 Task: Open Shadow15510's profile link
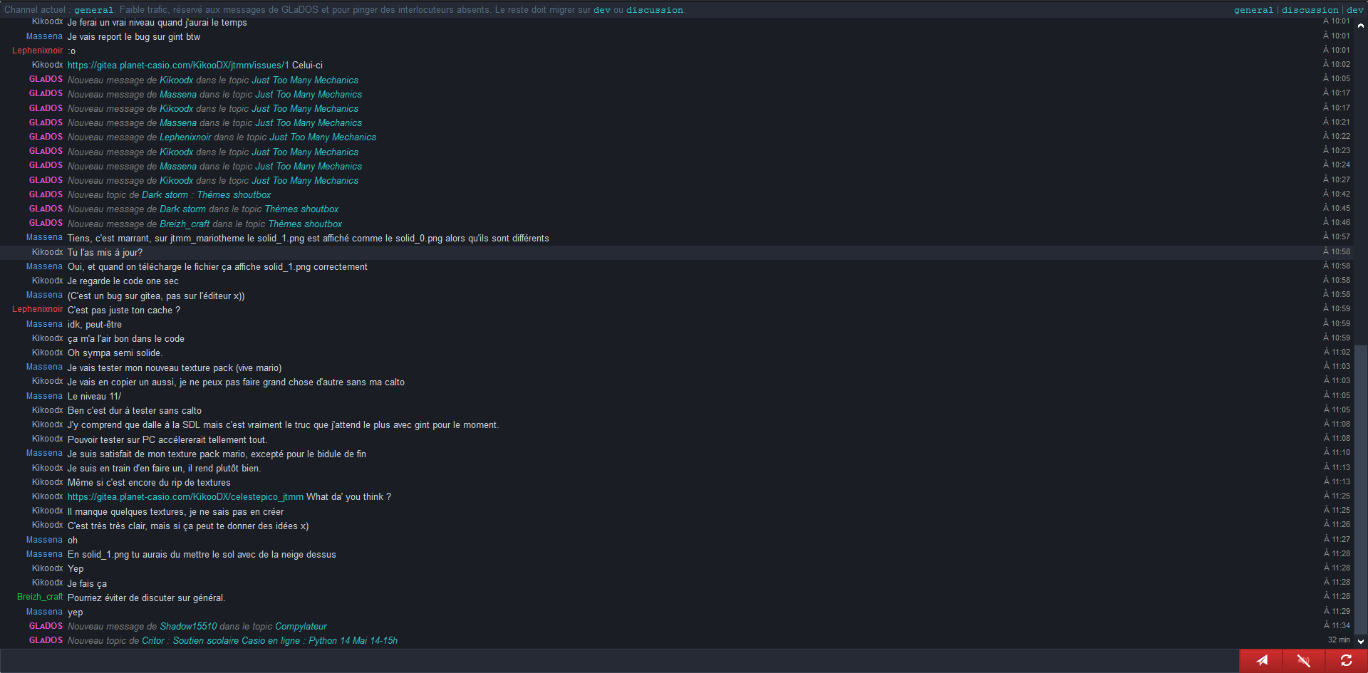pos(188,627)
